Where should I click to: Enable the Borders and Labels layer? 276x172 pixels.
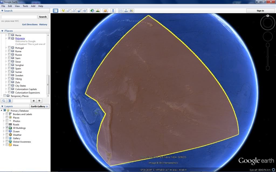[x=7, y=114]
